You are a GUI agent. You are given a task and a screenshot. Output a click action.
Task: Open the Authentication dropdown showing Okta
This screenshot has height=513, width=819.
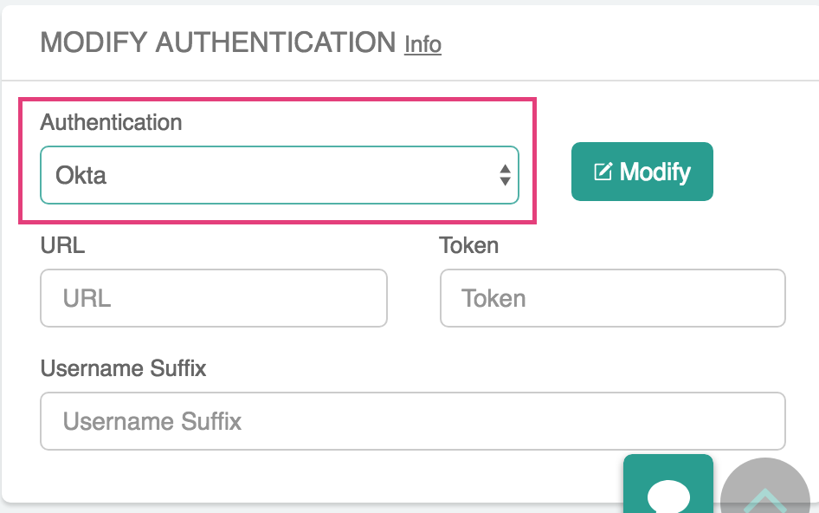tap(279, 174)
